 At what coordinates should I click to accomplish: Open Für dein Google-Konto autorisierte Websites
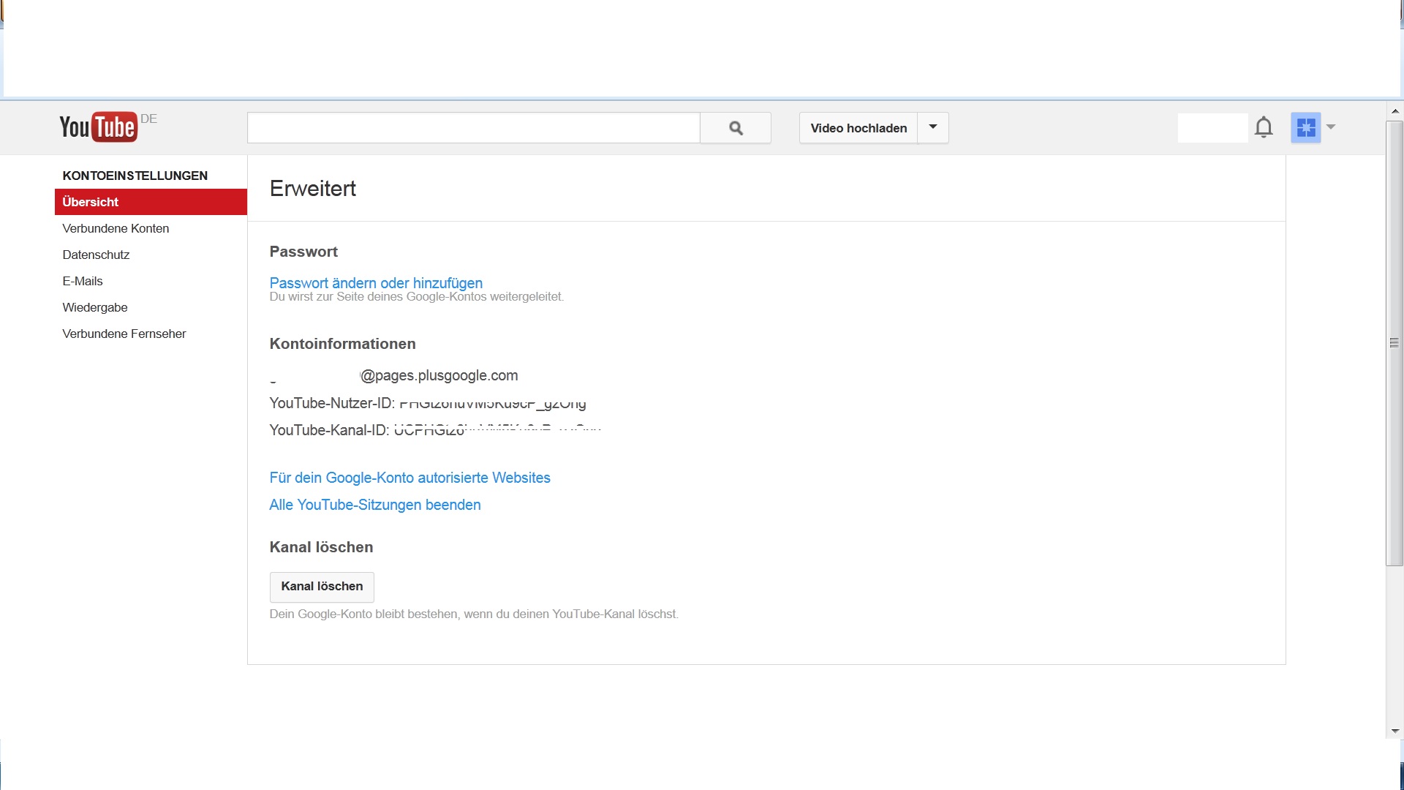[409, 478]
